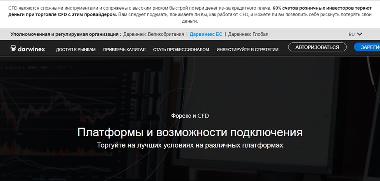Click subtitle Торгуйте на лучших условиях

tap(190, 146)
